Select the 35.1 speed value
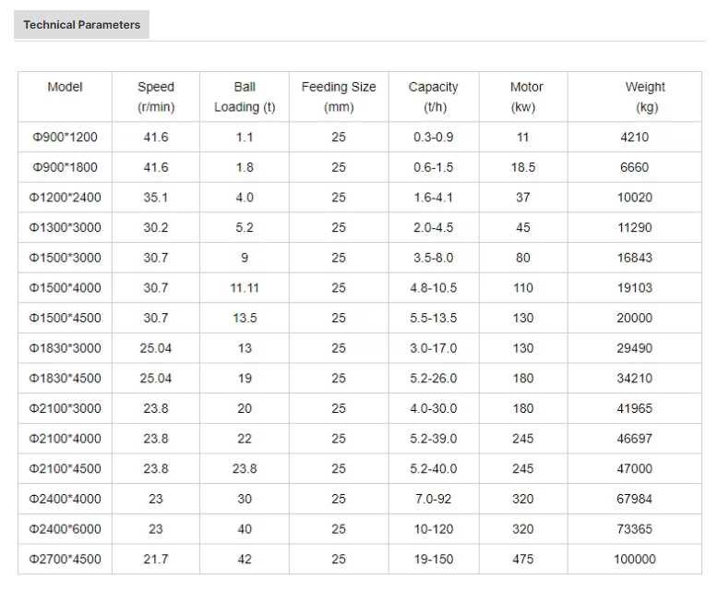This screenshot has width=718, height=604. tap(155, 198)
